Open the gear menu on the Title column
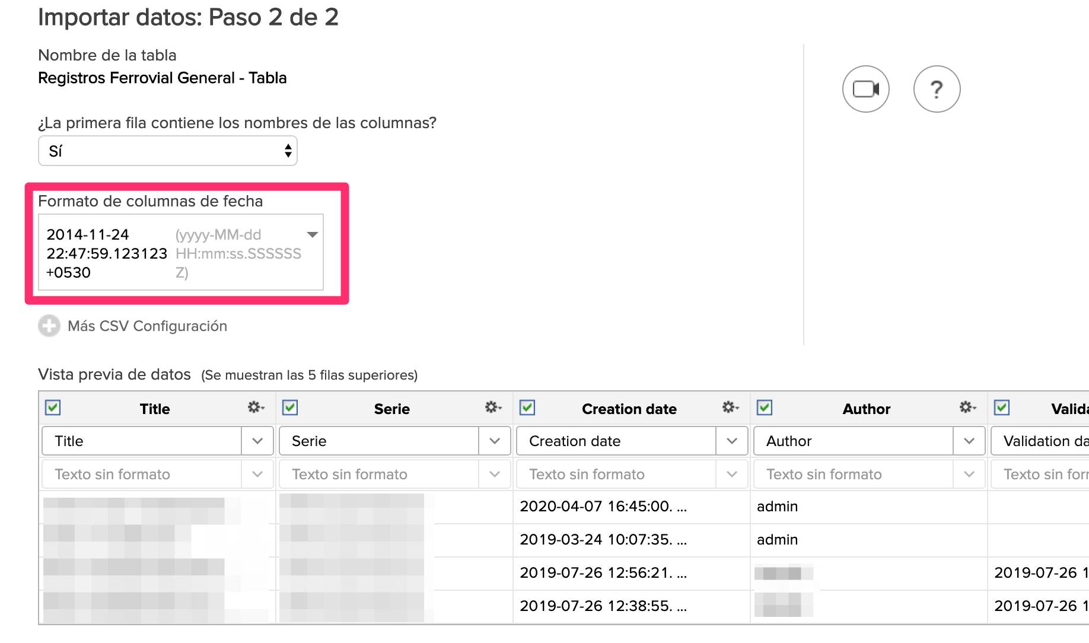 point(255,408)
